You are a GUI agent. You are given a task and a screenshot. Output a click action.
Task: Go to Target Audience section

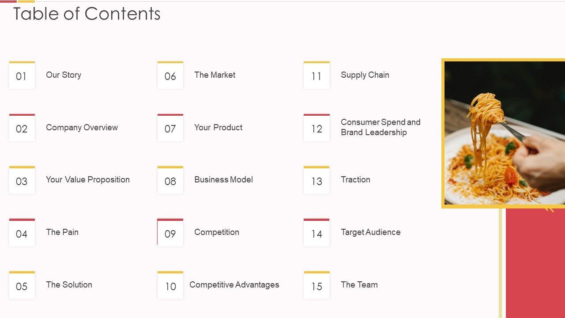370,232
